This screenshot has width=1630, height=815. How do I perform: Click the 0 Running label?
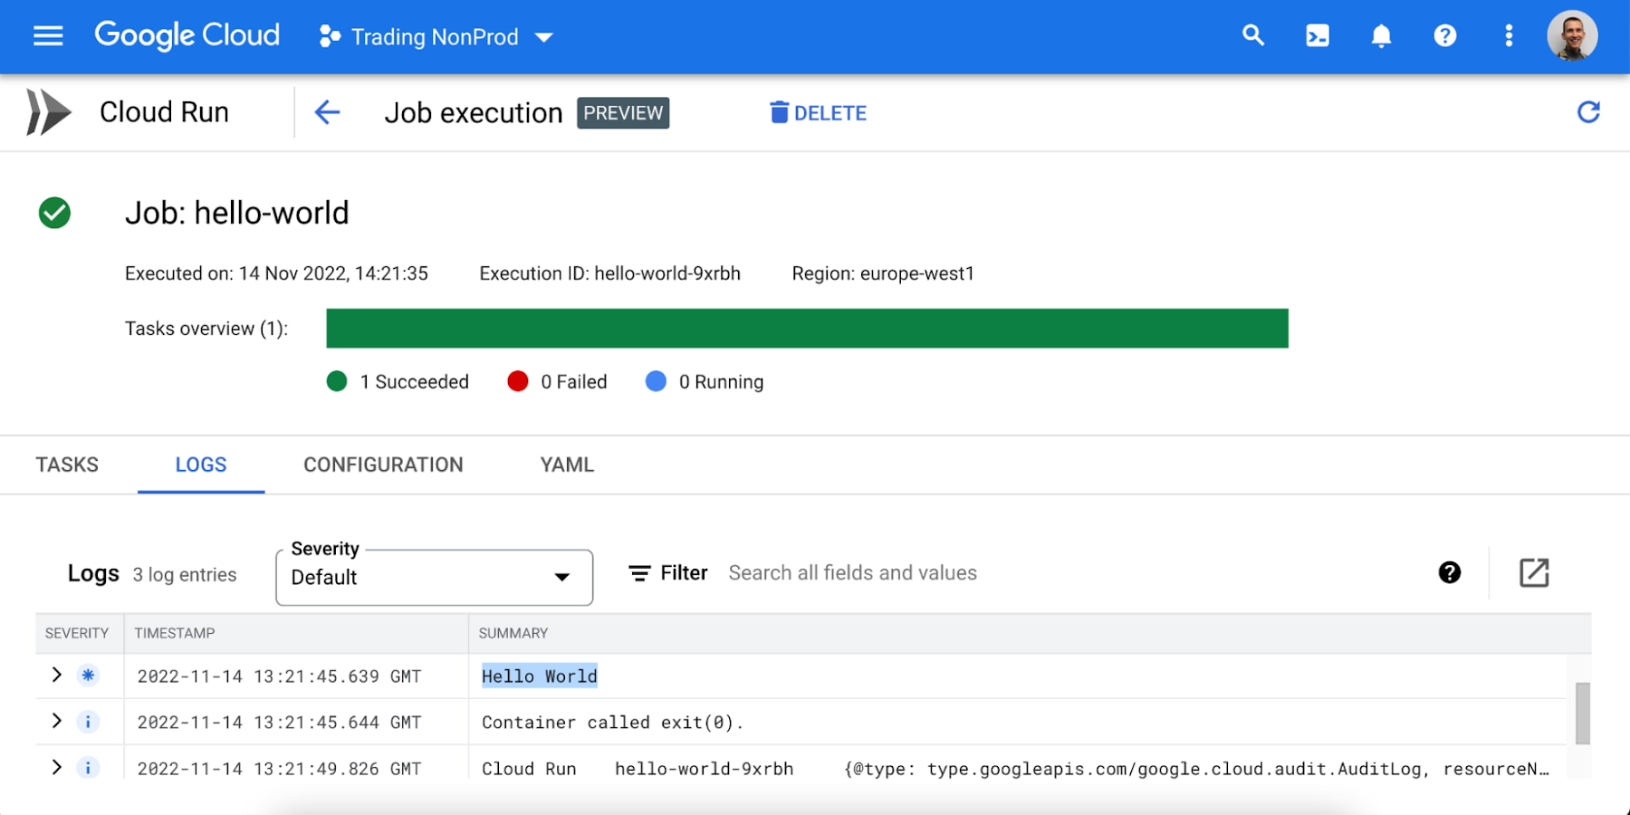tap(722, 382)
